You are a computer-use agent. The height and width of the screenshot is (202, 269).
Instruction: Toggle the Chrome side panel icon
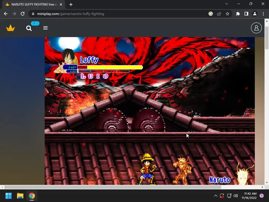pos(246,14)
